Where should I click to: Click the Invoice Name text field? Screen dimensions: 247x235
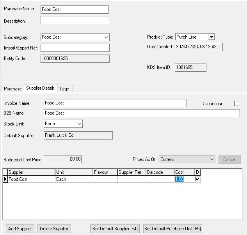(x=115, y=103)
